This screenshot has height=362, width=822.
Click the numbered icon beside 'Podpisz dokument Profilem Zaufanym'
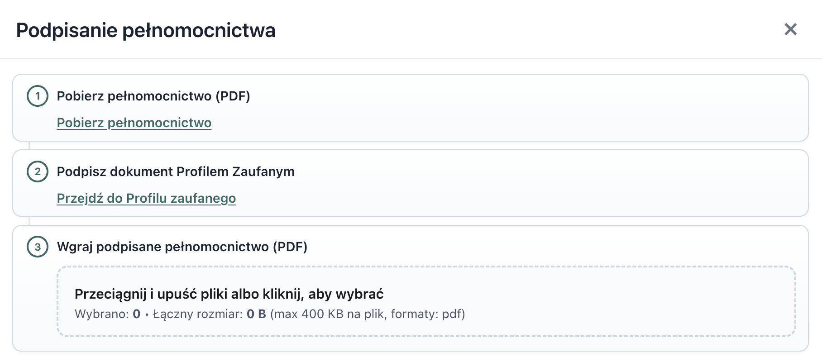pos(38,172)
